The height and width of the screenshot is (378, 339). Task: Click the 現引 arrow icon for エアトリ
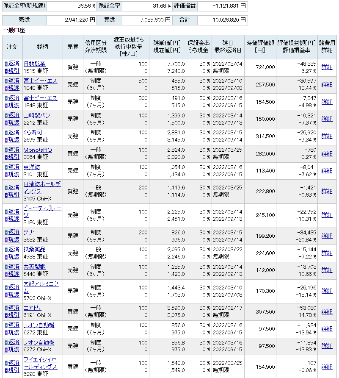click(6, 315)
